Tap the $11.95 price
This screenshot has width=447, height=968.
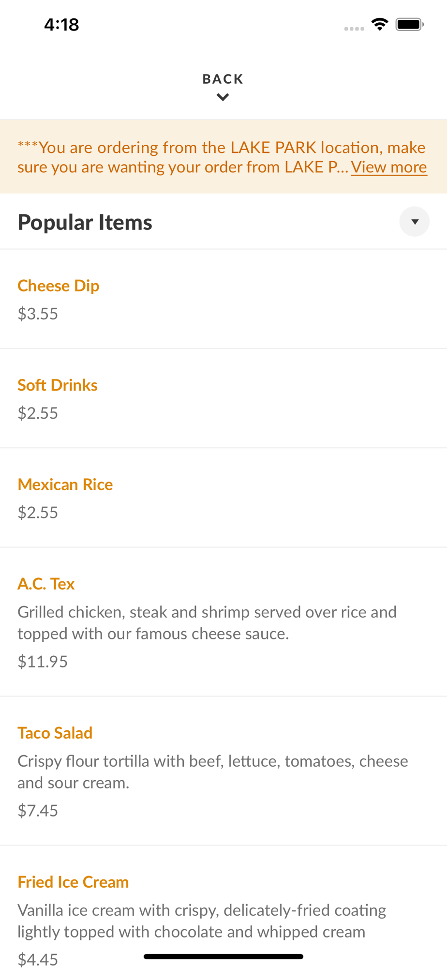(43, 661)
